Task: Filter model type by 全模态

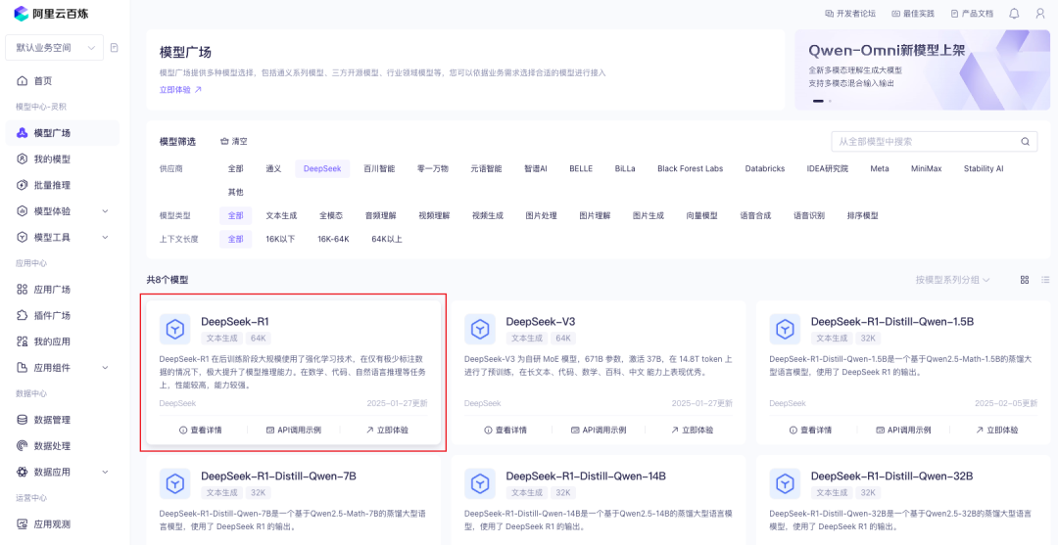Action: tap(331, 216)
